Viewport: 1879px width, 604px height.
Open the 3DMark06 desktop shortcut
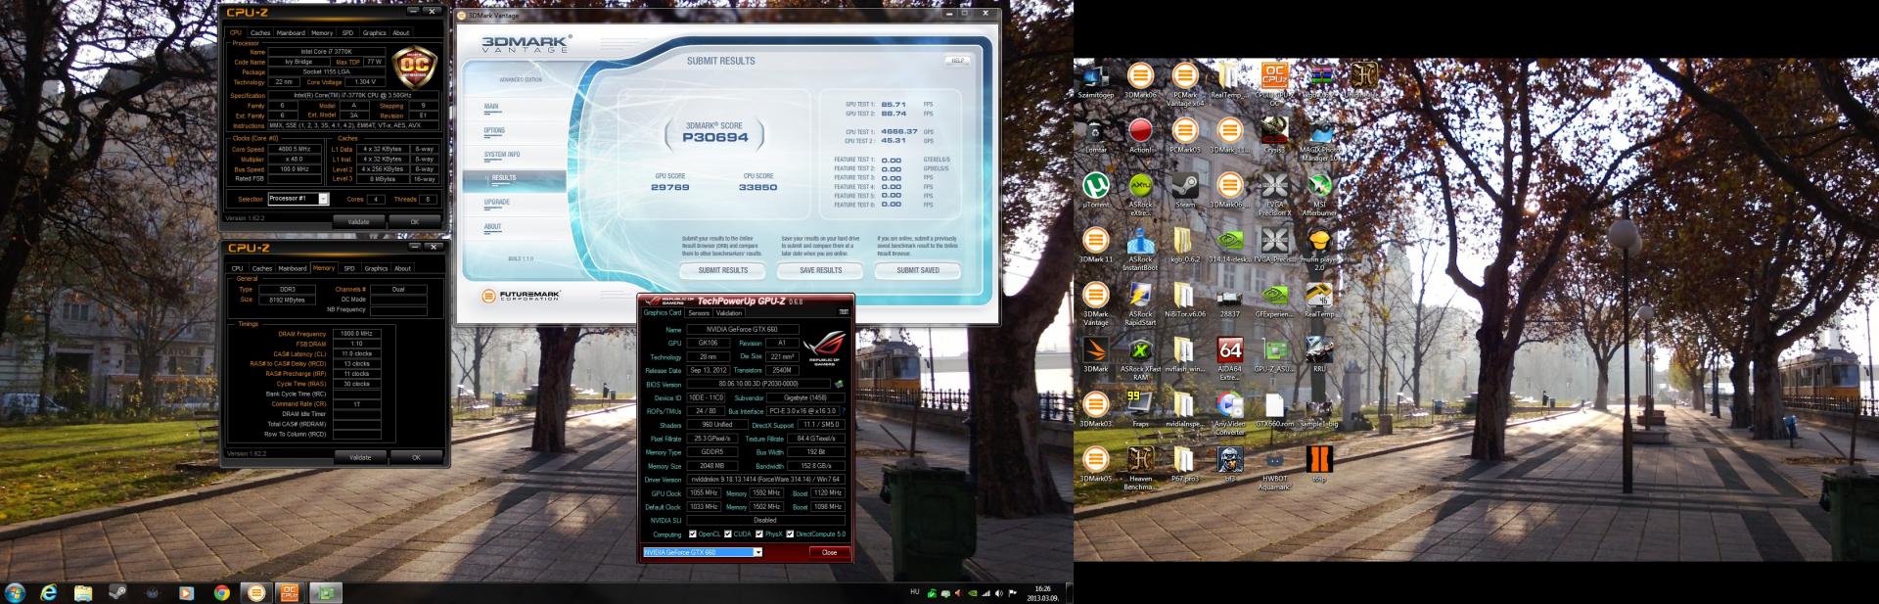click(x=1140, y=80)
